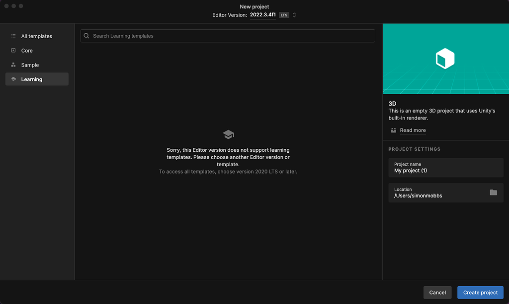Open the Read more link for 3D
This screenshot has height=304, width=509.
[x=413, y=130]
